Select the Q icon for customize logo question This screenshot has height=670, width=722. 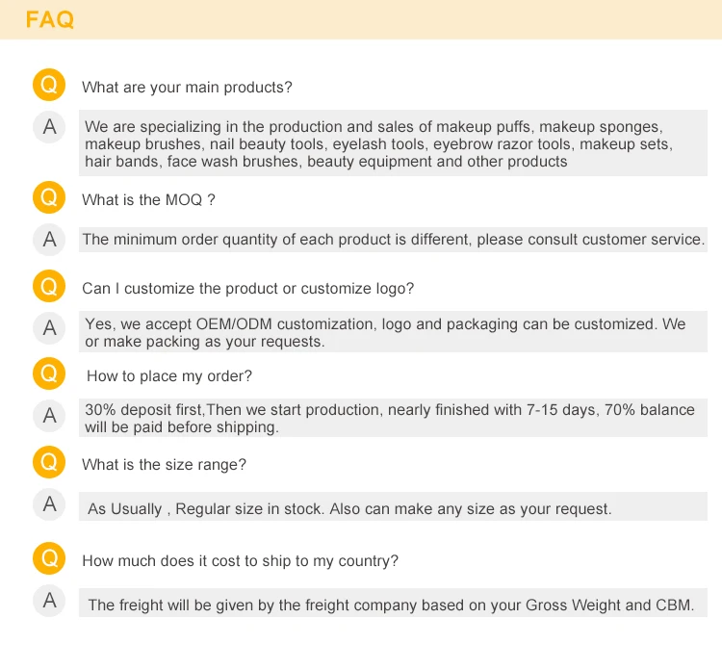click(x=49, y=287)
